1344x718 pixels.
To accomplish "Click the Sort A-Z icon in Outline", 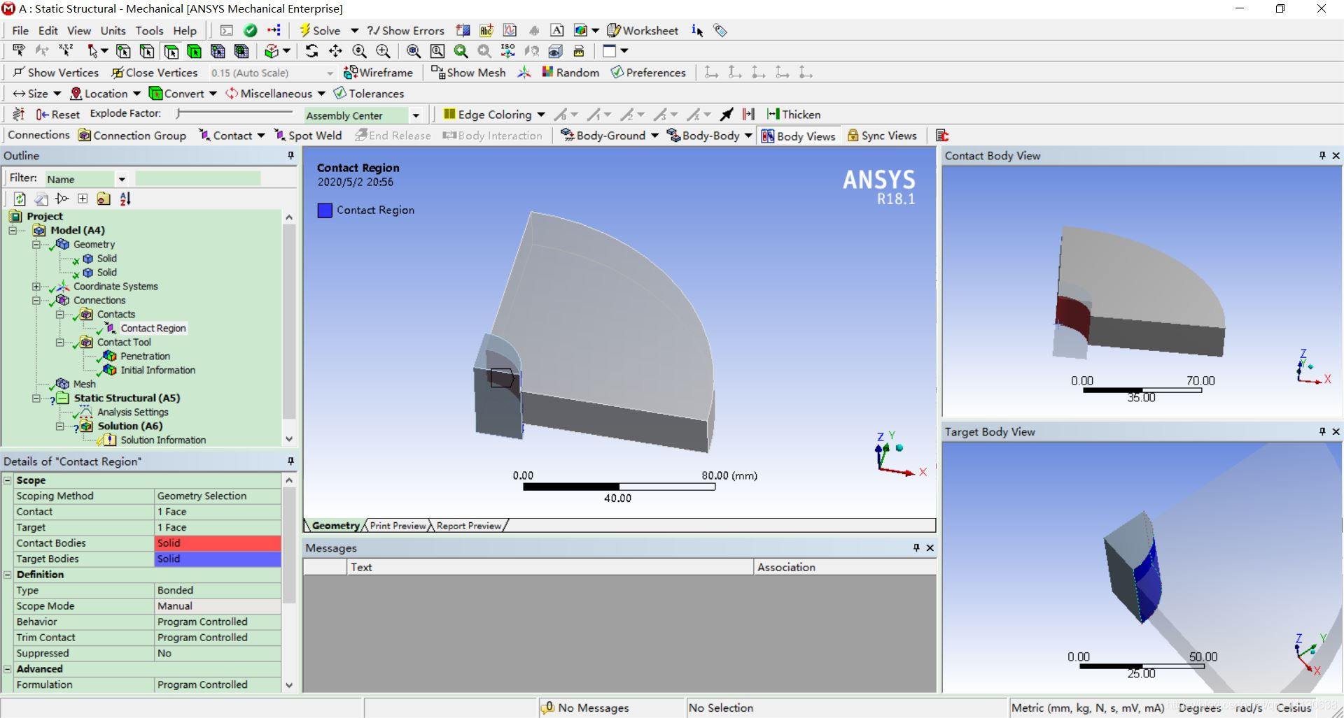I will (x=125, y=199).
